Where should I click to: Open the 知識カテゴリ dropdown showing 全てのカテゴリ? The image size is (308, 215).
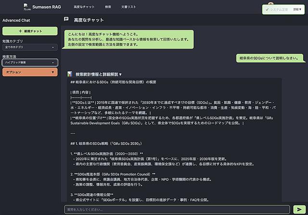30,47
